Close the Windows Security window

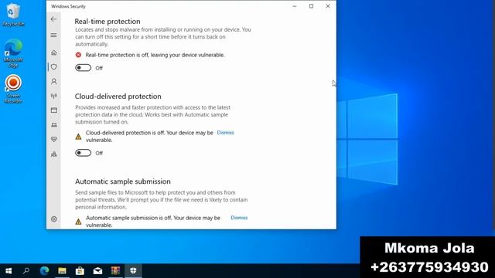point(328,6)
